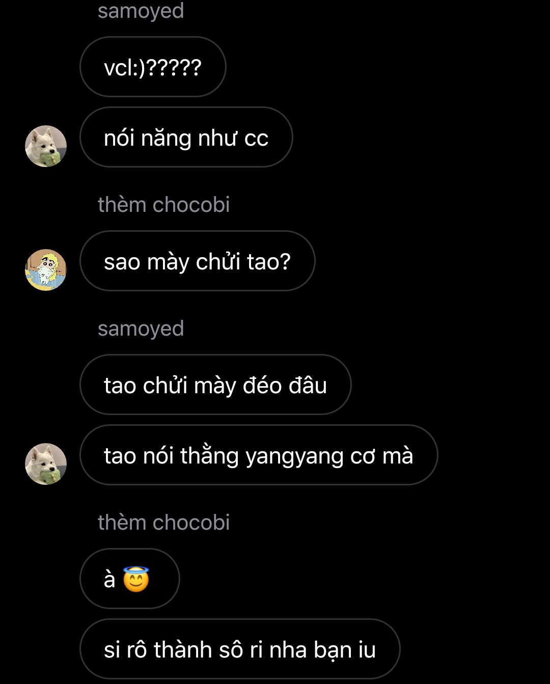
Task: Tap the "sao mày chửi tao?" bubble
Action: click(x=198, y=261)
